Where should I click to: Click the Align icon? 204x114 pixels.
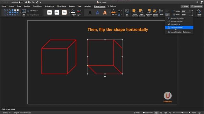pyautogui.click(x=161, y=11)
